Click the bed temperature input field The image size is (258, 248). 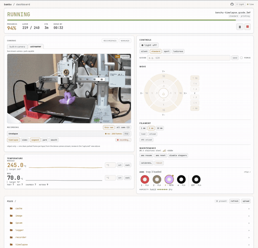point(110,178)
